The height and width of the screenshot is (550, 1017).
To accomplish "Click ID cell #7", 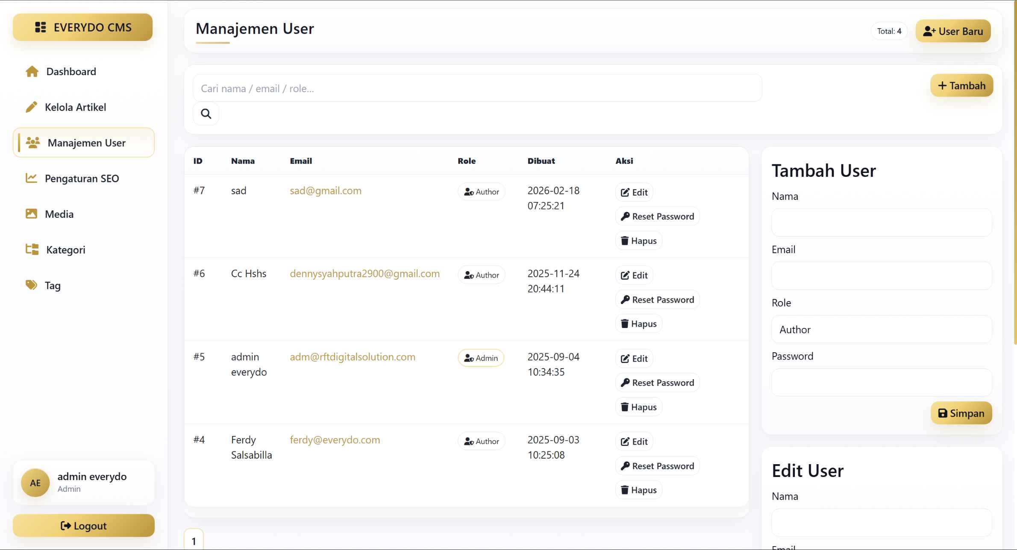I will (199, 190).
